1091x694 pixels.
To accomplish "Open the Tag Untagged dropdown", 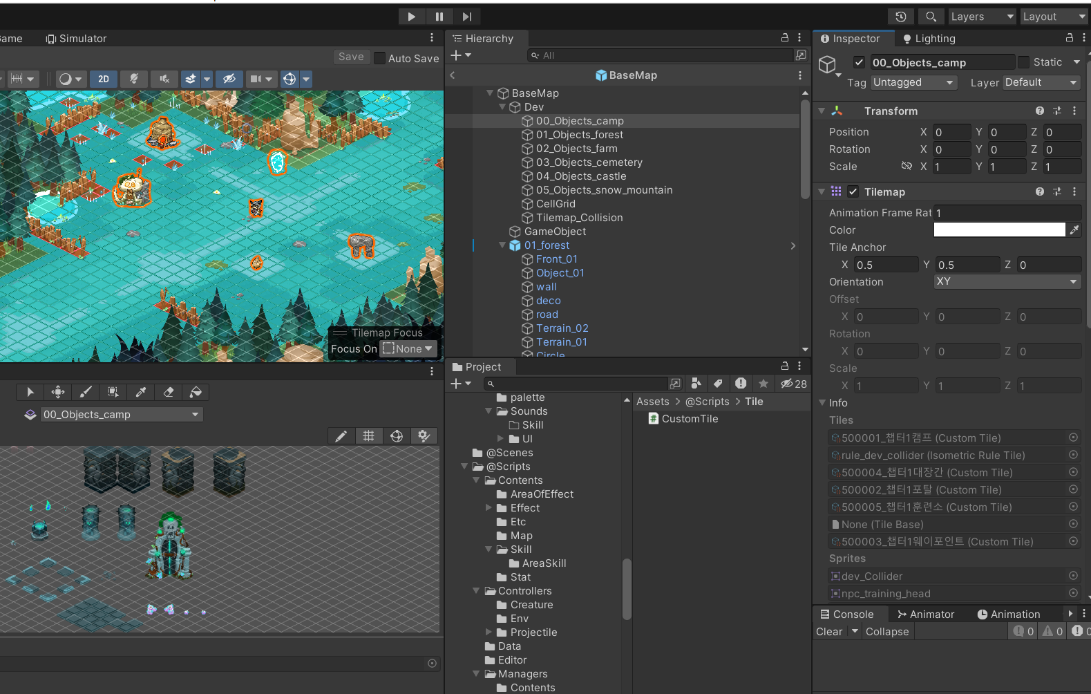I will click(x=913, y=82).
